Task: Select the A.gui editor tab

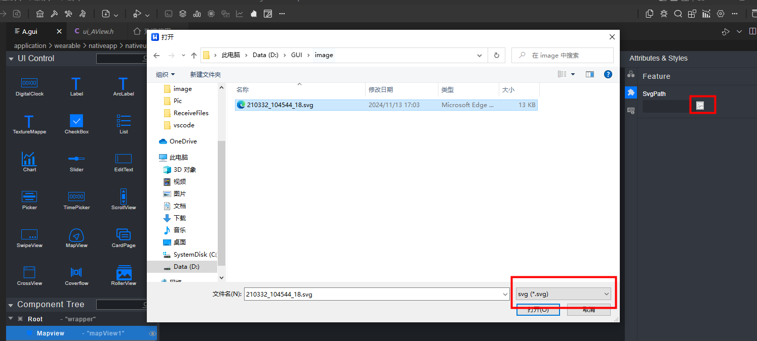Action: pos(29,31)
